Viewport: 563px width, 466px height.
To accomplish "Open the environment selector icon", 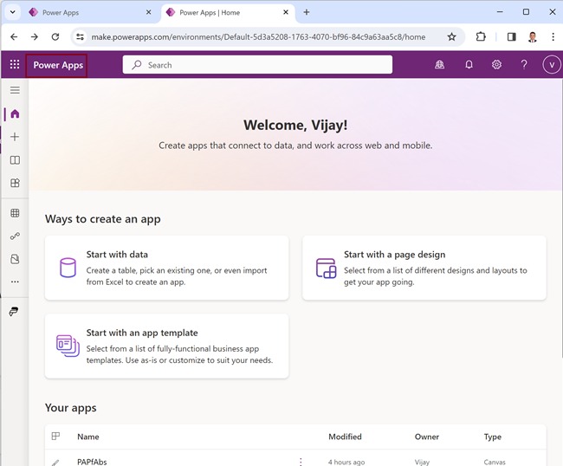I will [439, 65].
